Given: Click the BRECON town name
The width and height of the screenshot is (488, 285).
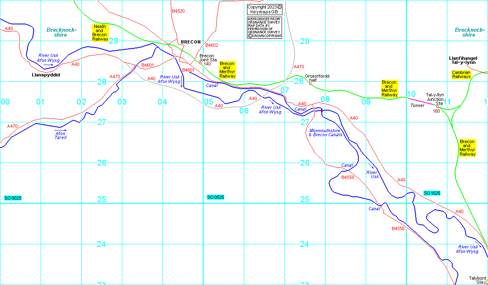Looking at the screenshot, I should [191, 42].
